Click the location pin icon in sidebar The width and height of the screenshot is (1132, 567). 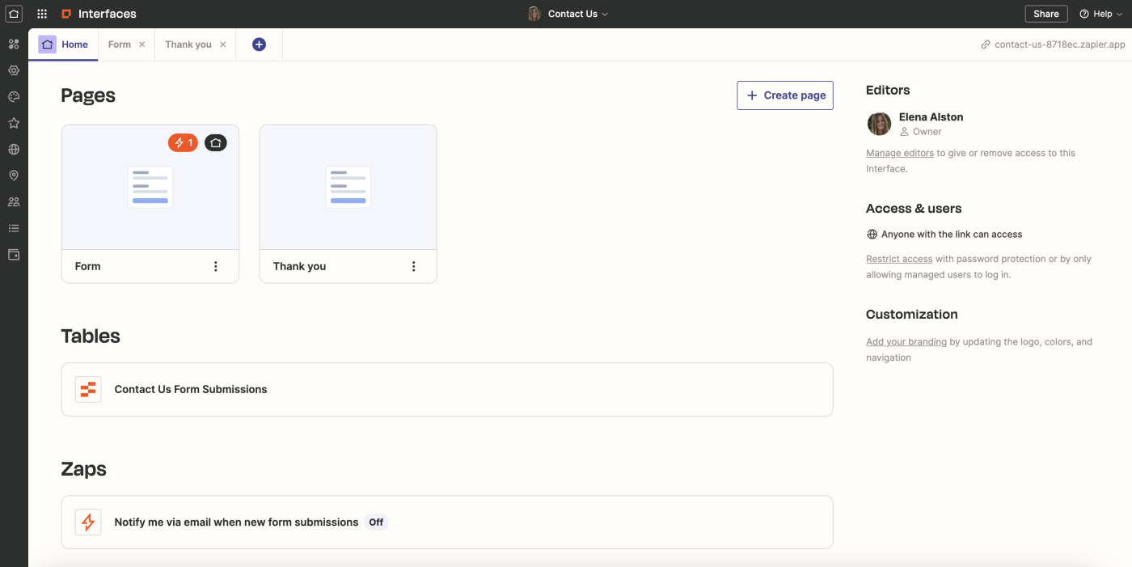(x=14, y=176)
